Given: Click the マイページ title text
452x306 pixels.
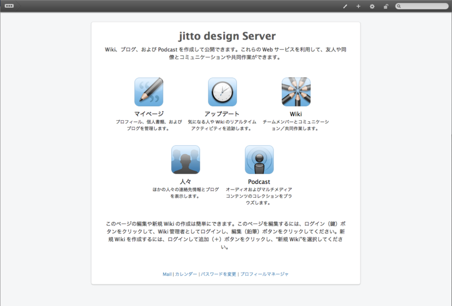Looking at the screenshot, I should tap(149, 114).
